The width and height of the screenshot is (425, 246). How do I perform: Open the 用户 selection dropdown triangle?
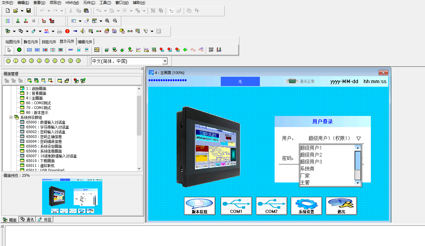tap(358, 139)
